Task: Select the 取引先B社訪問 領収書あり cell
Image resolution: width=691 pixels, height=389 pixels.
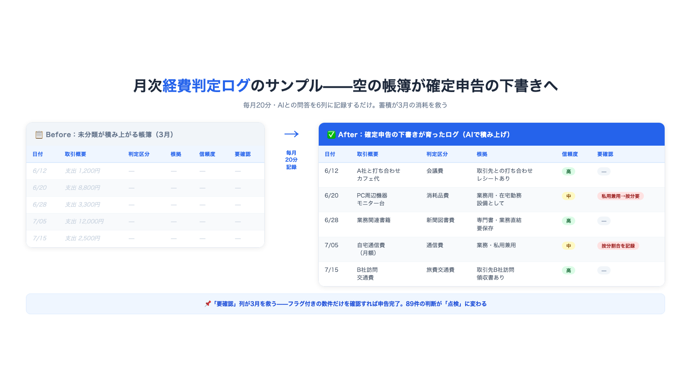Action: click(495, 274)
